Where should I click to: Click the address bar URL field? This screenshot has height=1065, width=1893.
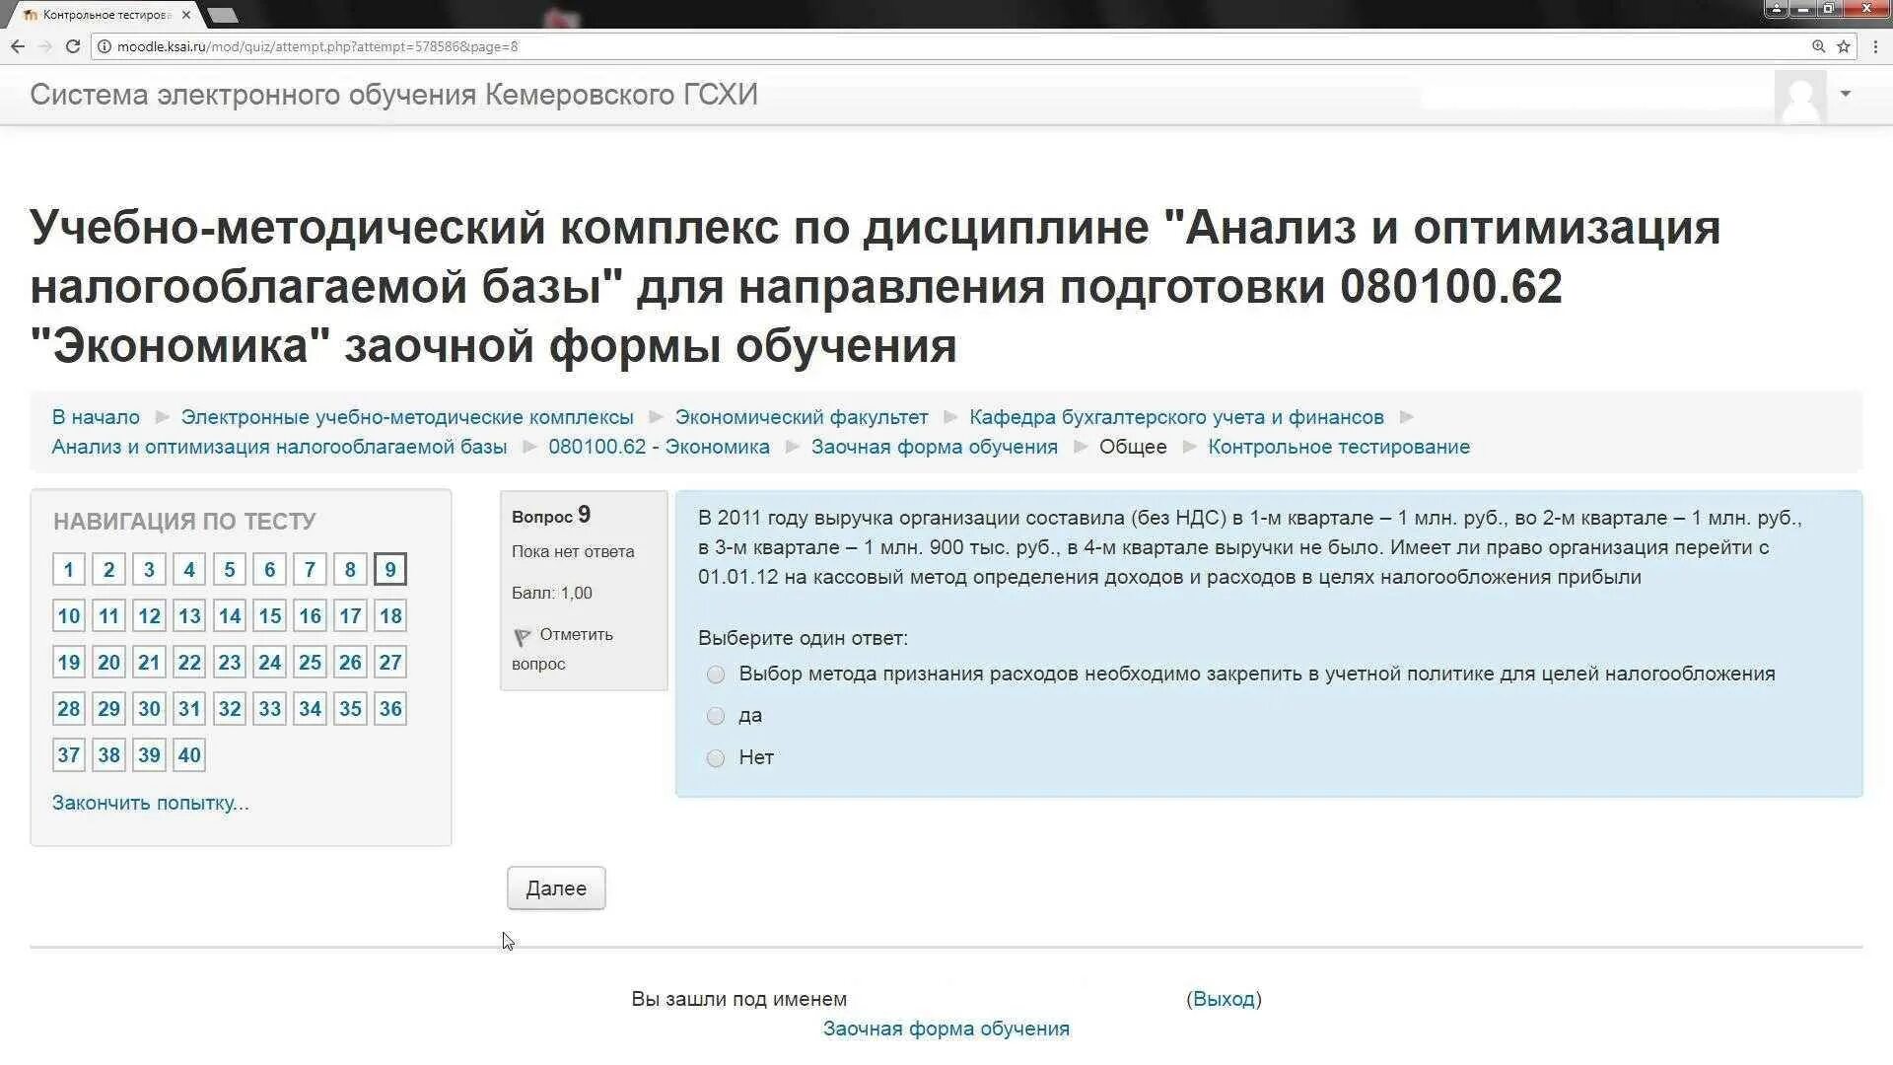coord(946,46)
